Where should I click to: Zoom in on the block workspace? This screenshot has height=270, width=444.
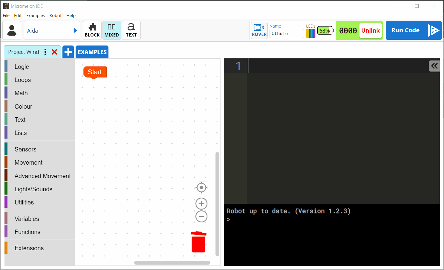(201, 204)
